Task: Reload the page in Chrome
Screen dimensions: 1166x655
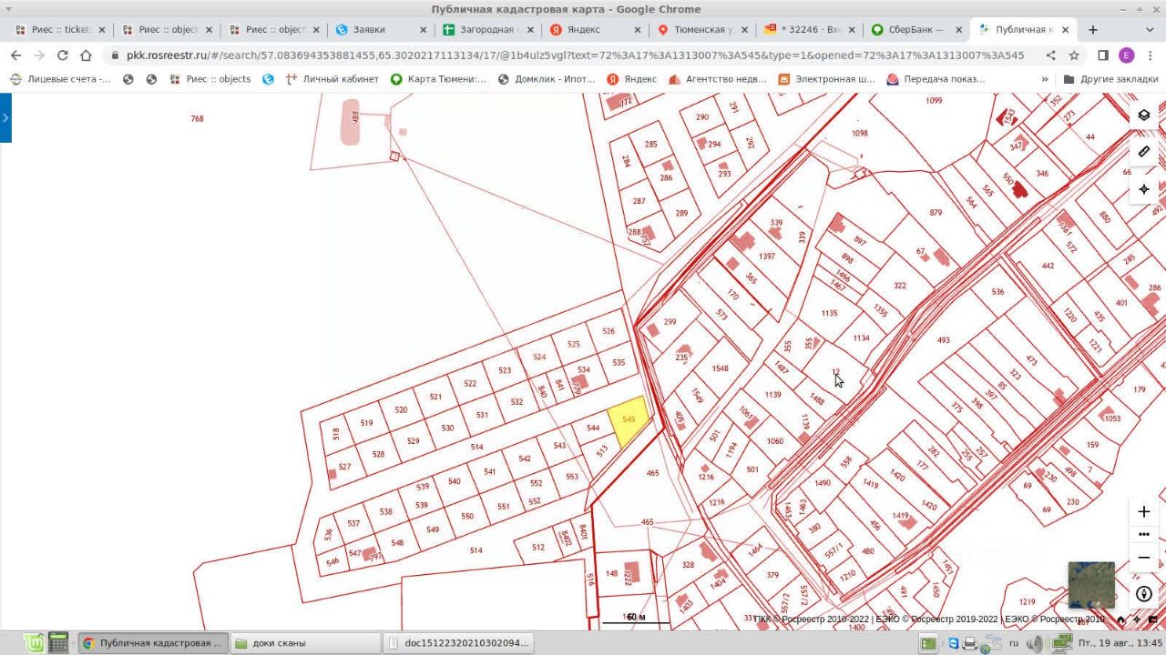Action: pos(63,55)
